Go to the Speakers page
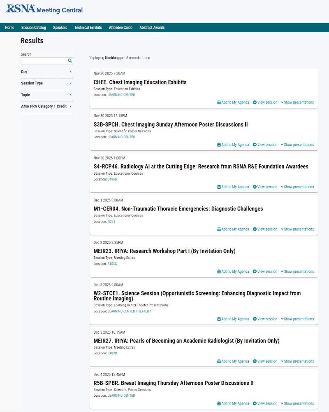The height and width of the screenshot is (412, 329). pos(60,28)
